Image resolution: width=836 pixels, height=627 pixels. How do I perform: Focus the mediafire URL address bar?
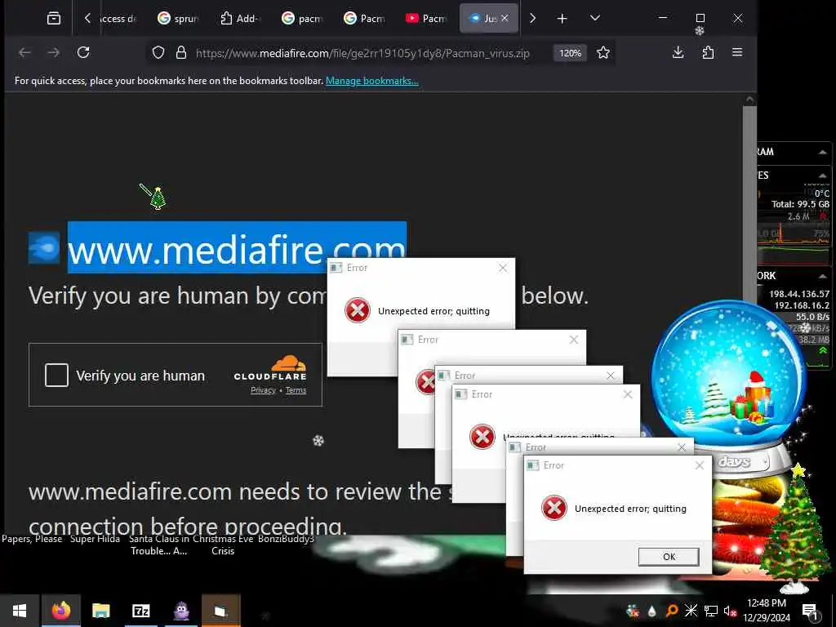pyautogui.click(x=362, y=53)
